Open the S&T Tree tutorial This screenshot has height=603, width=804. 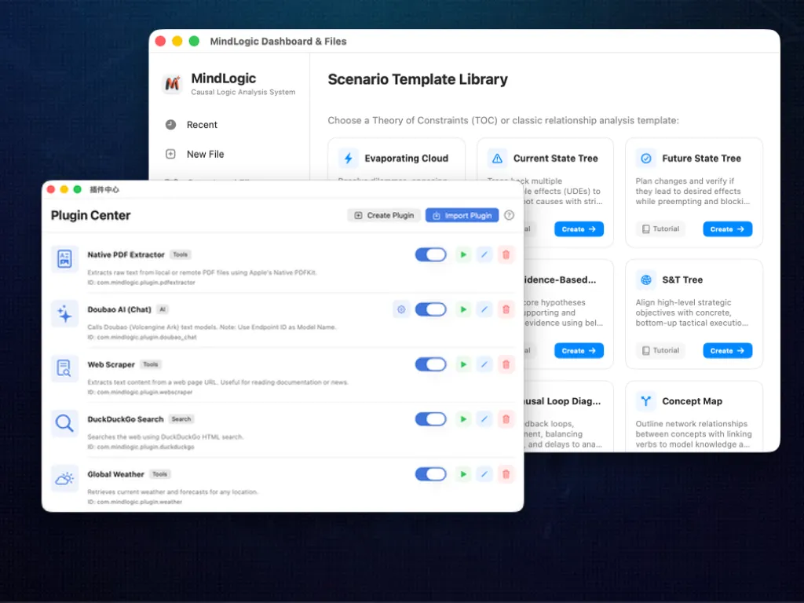(660, 351)
